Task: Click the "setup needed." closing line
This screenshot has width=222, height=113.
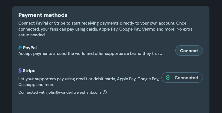Action: [x=32, y=35]
